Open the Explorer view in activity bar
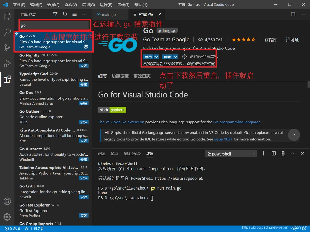Viewport: 310px width, 232px height. click(x=7, y=16)
